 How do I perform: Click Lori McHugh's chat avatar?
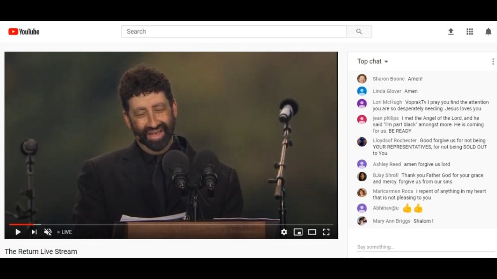tap(362, 104)
